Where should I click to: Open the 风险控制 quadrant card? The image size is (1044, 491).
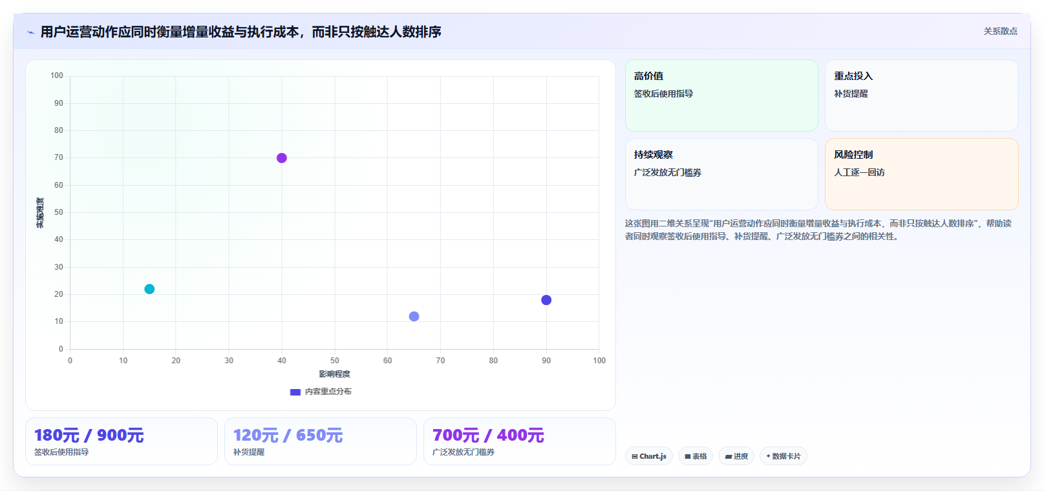(922, 174)
